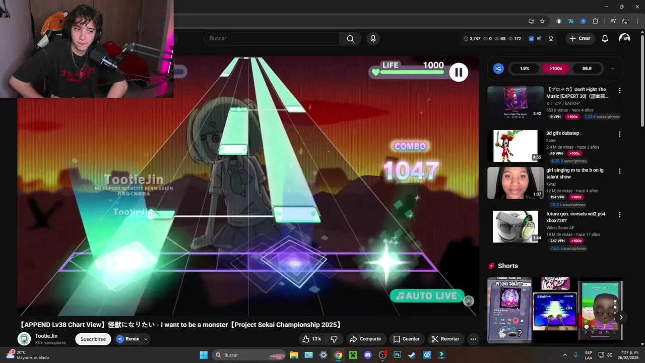This screenshot has height=363, width=645.
Task: Open Minecraft from the taskbar
Action: (x=353, y=355)
